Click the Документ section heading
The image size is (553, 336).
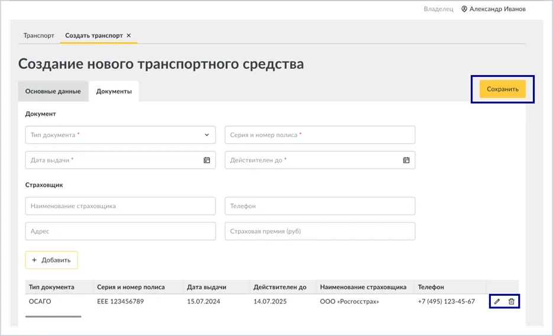tap(41, 114)
